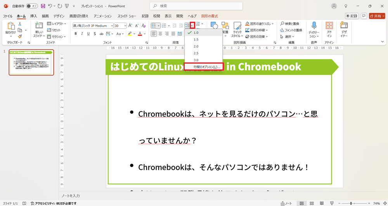The width and height of the screenshot is (388, 206).
Task: Increase font size with larger A icon
Action: [x=130, y=26]
